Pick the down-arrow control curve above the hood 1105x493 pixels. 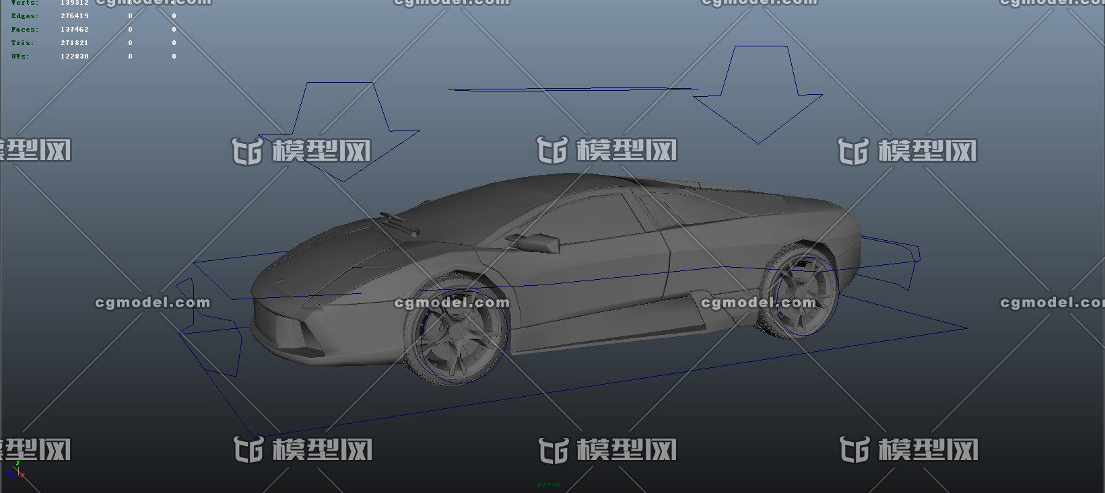(x=339, y=131)
